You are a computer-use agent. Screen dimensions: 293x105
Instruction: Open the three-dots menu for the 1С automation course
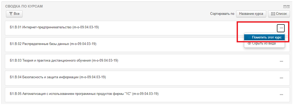coord(281,95)
